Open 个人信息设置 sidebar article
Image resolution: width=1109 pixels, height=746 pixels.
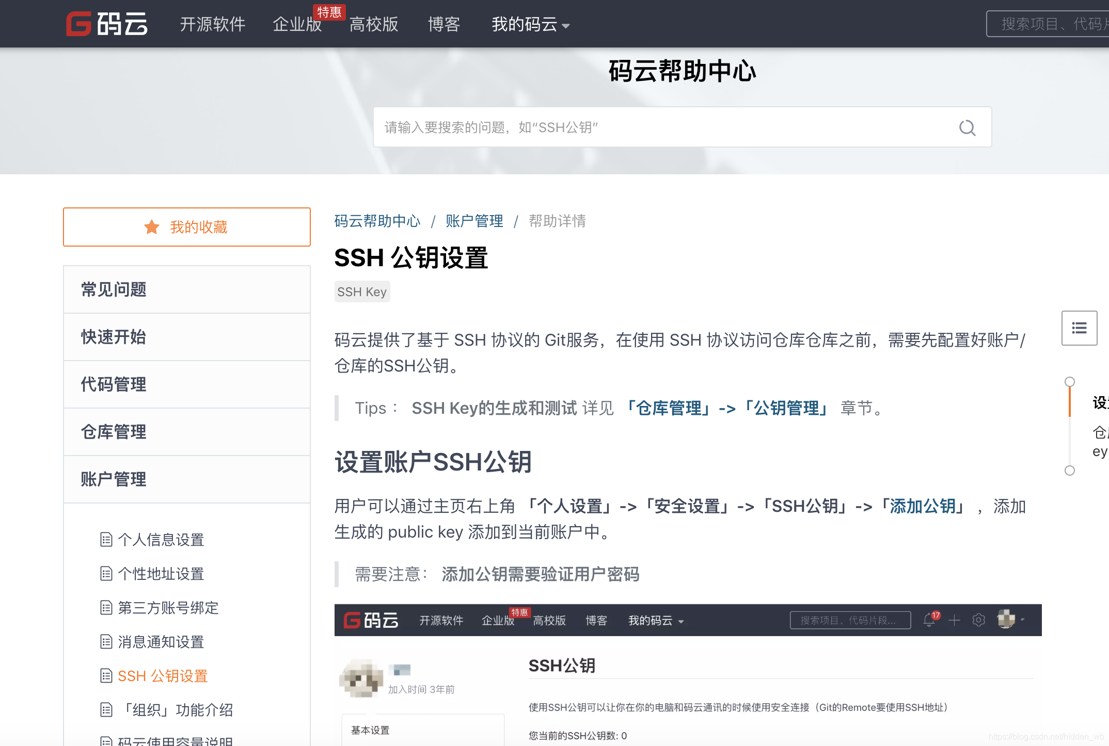(x=161, y=540)
